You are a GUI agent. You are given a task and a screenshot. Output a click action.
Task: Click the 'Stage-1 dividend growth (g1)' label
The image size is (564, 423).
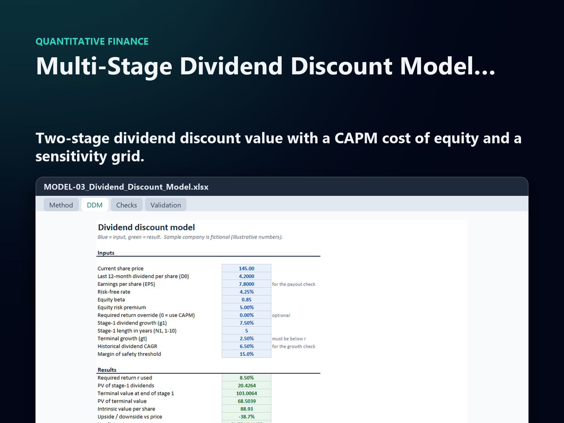(132, 323)
